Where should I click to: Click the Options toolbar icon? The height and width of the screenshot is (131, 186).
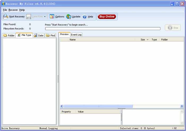point(52,16)
